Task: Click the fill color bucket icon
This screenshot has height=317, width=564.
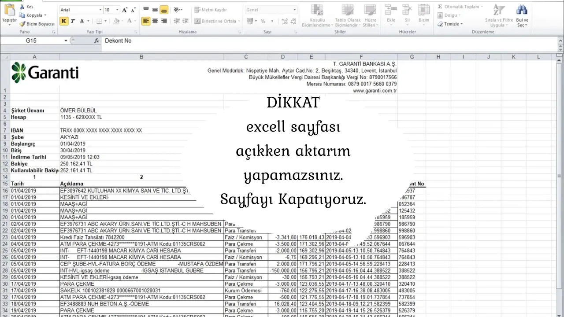Action: 116,21
